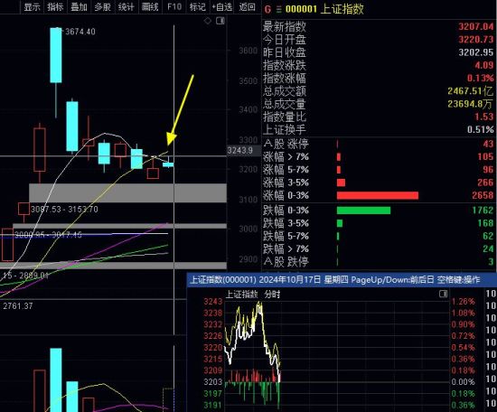This screenshot has width=497, height=412.
Task: Open the 显示 menu
Action: point(32,6)
